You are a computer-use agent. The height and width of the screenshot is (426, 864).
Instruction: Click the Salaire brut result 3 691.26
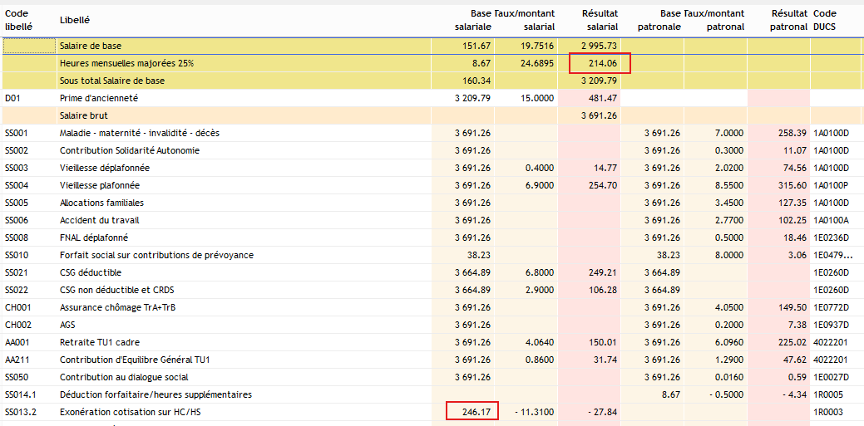(x=599, y=115)
